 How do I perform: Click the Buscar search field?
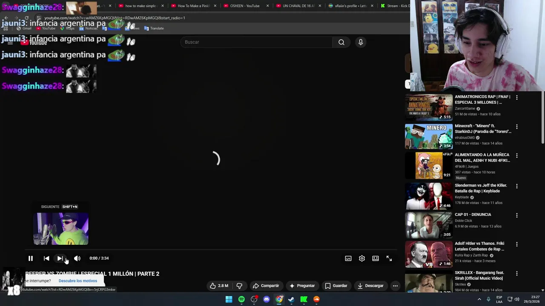point(256,42)
